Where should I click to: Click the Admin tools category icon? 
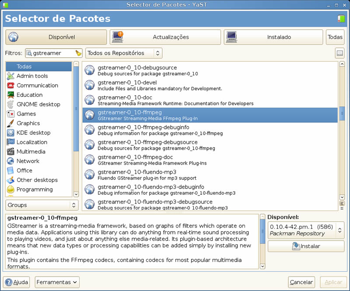10,76
